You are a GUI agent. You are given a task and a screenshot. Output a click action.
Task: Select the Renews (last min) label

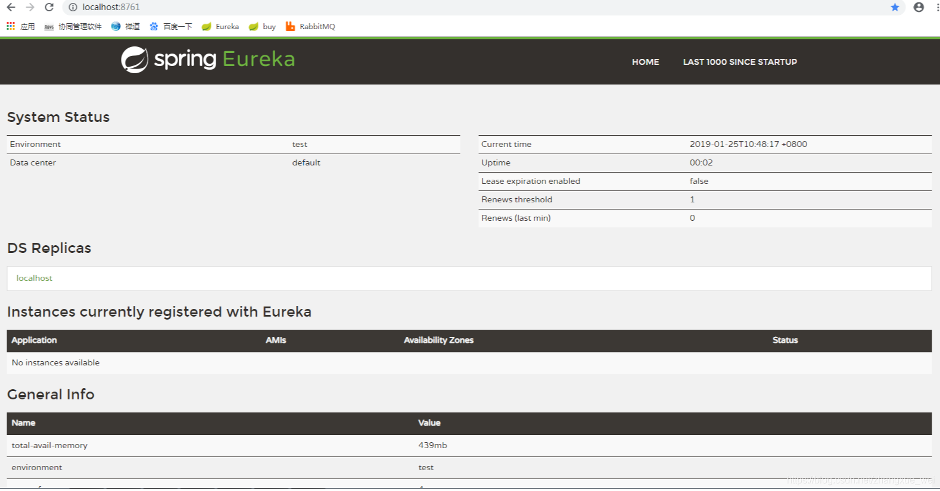(x=516, y=218)
